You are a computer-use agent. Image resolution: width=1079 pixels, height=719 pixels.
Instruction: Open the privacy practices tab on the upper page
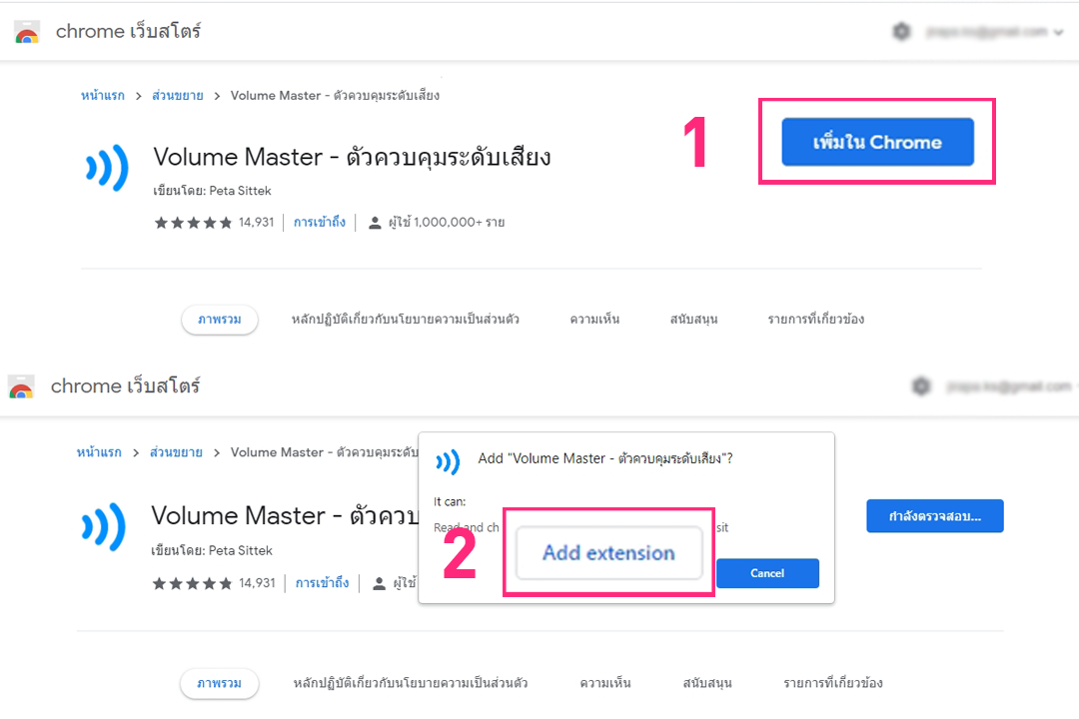[405, 320]
